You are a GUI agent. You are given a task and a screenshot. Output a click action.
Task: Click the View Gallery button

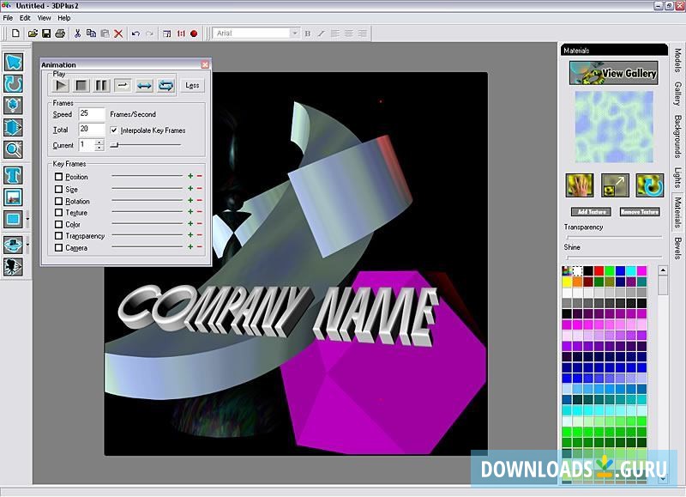click(x=613, y=73)
